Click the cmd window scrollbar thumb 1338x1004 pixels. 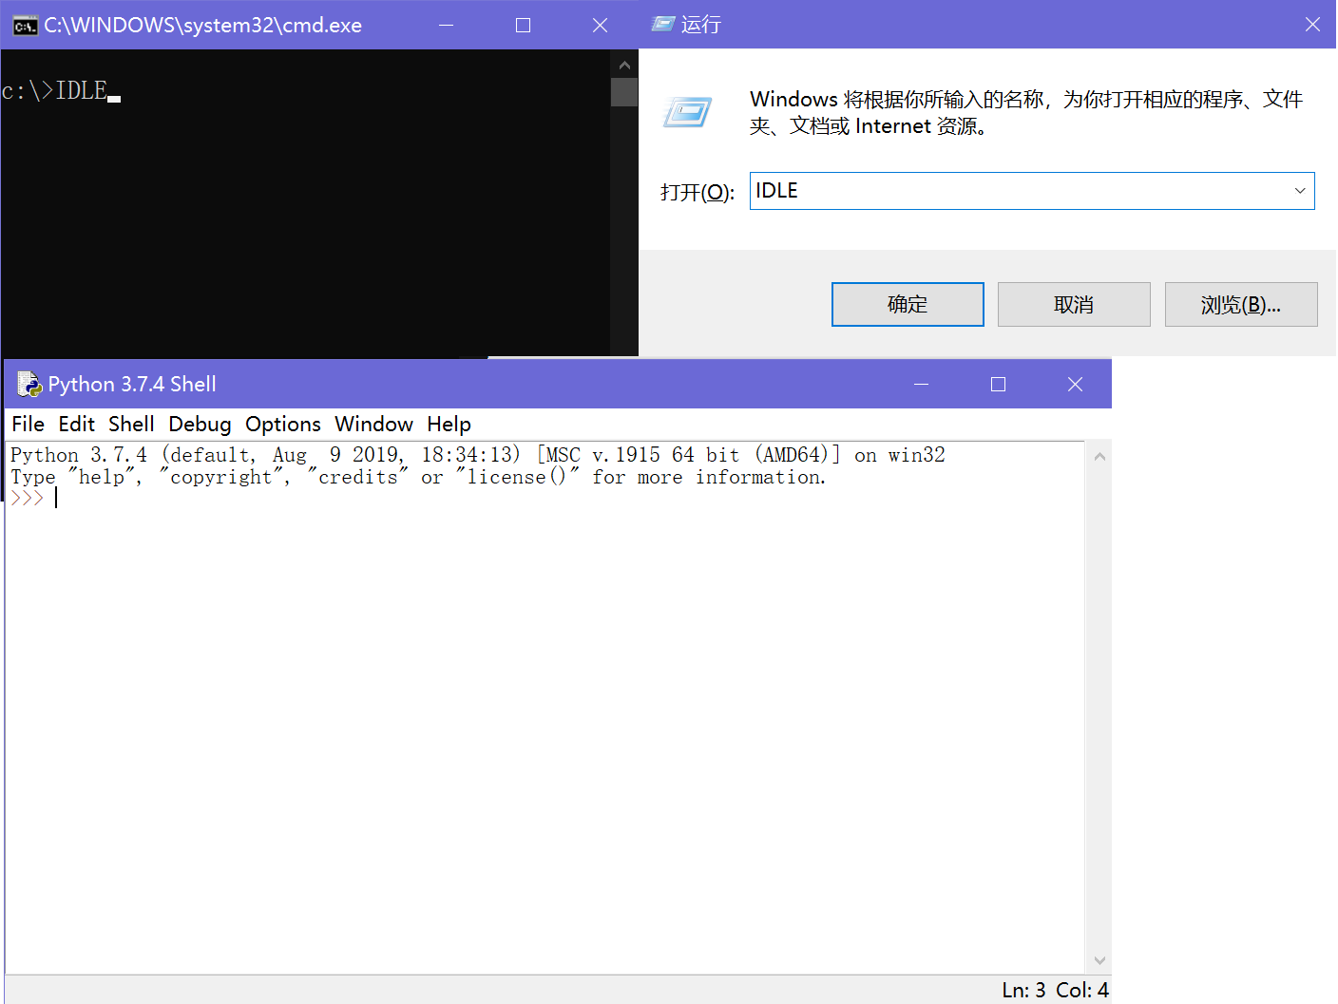tap(624, 92)
